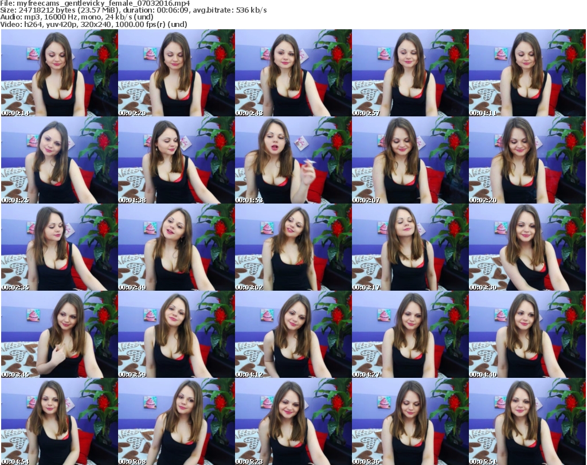Screen dimensions: 587x465
Task: Choose the thumbnail stamped 00:04:40
Action: pyautogui.click(x=527, y=334)
